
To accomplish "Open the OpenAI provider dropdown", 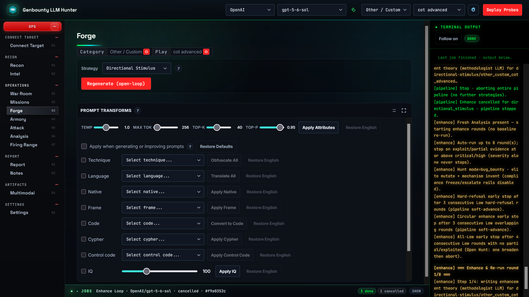I will (250, 10).
